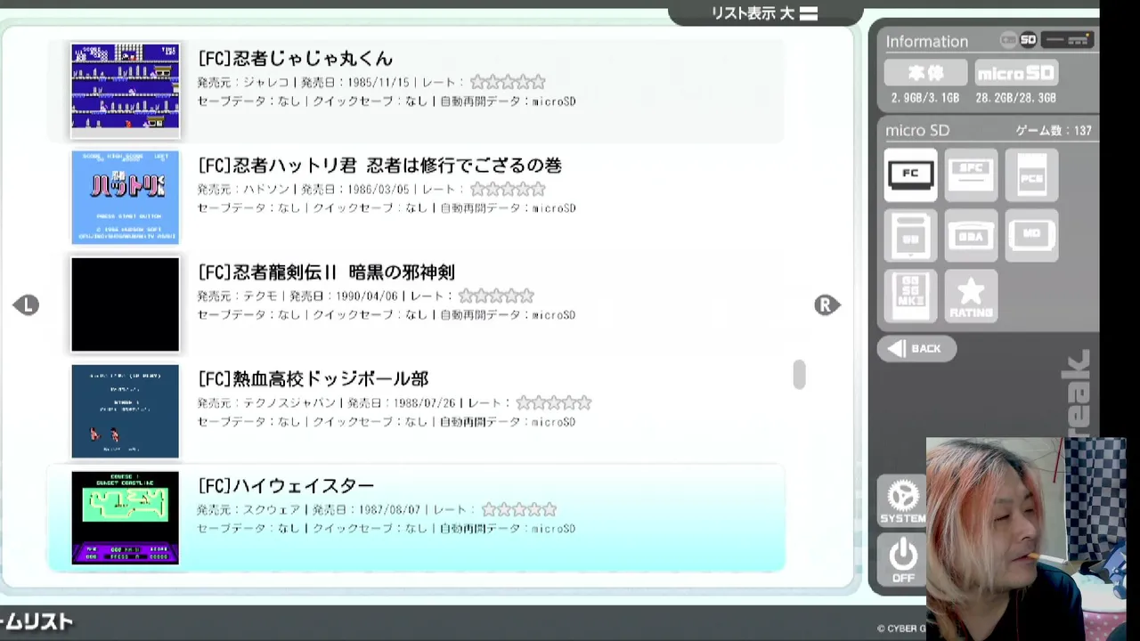This screenshot has width=1140, height=641.
Task: Set star rating for ハイウェイスター
Action: tap(519, 509)
